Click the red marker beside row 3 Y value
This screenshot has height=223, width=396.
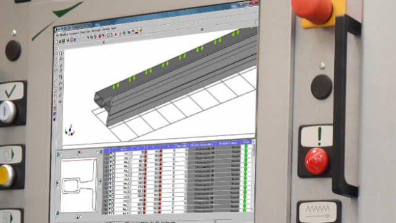tap(161, 160)
